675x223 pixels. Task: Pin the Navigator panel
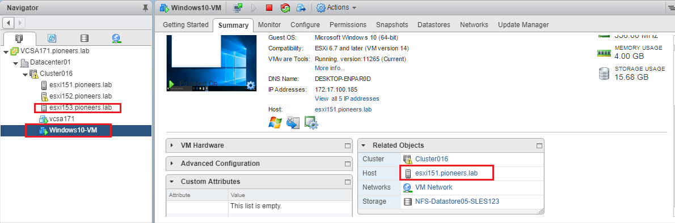pyautogui.click(x=145, y=7)
